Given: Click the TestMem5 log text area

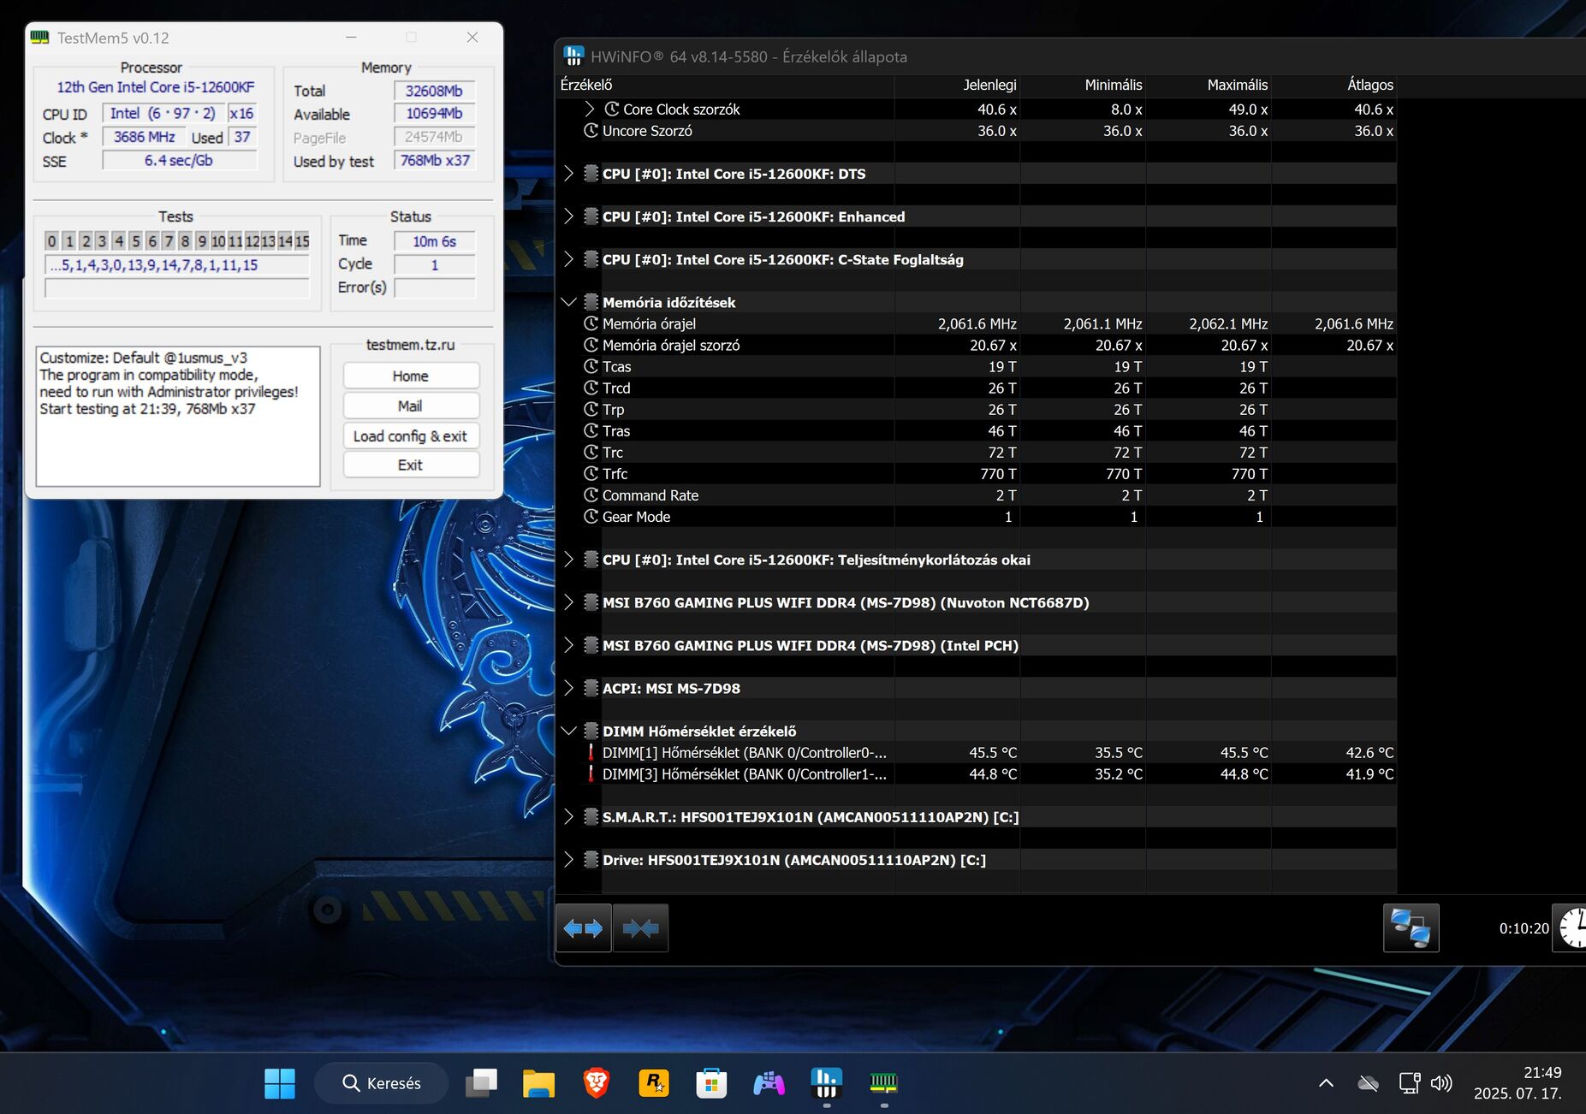Looking at the screenshot, I should pyautogui.click(x=178, y=416).
